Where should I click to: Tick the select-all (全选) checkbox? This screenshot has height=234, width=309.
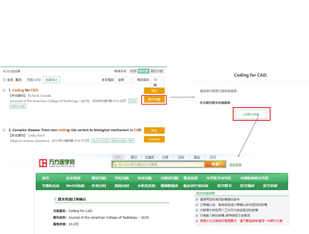coord(4,80)
